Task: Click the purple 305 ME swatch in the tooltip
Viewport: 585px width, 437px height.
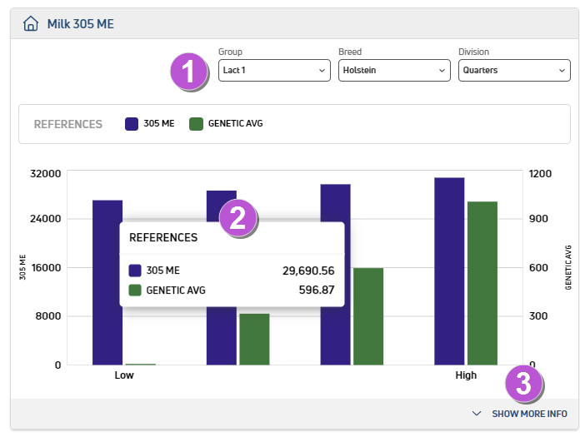Action: coord(135,271)
